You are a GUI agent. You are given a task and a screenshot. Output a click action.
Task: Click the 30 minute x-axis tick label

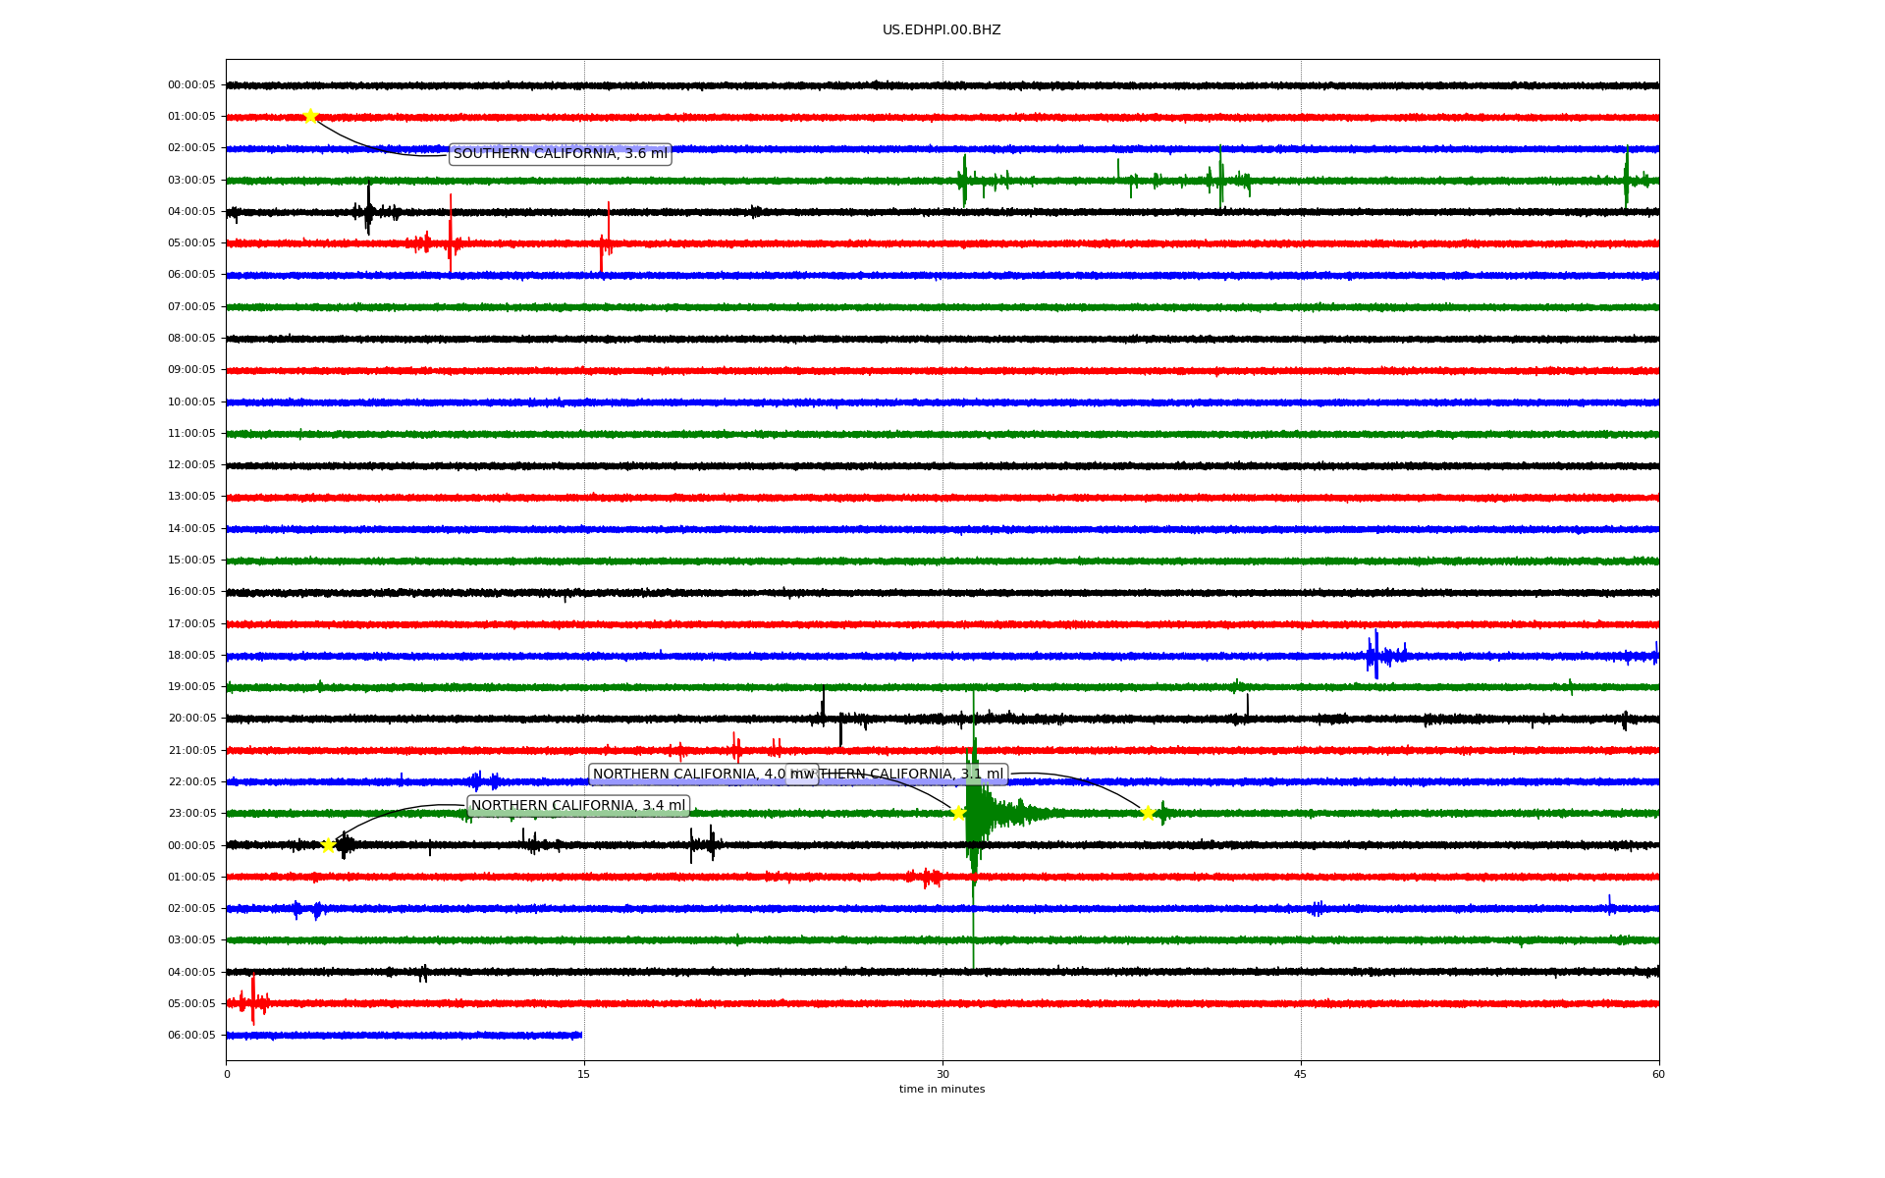942,1074
